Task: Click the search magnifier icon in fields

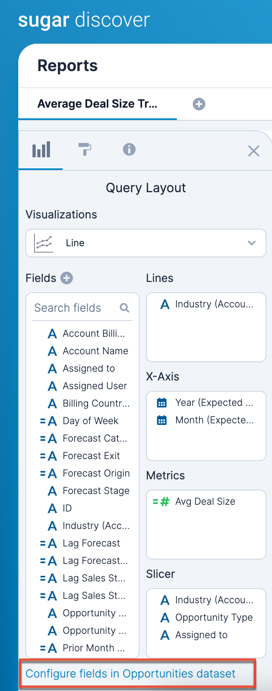Action: [125, 308]
